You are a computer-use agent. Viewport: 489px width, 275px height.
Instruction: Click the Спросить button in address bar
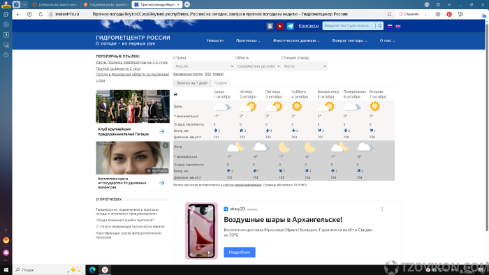[409, 15]
